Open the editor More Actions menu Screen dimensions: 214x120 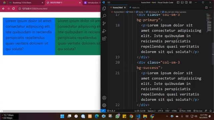coord(210,7)
